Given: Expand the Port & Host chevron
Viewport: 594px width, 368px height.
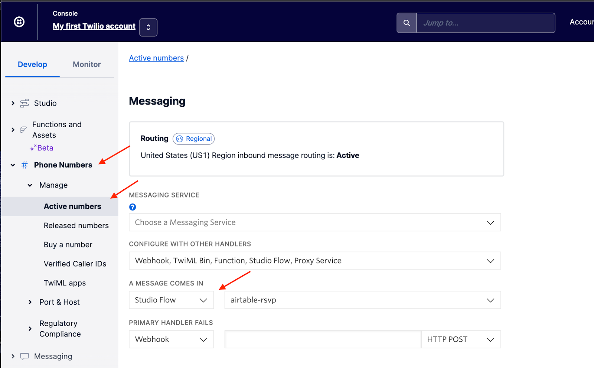Looking at the screenshot, I should (30, 302).
